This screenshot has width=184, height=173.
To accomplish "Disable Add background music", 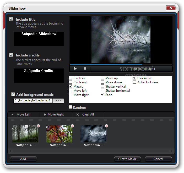I will (13, 94).
